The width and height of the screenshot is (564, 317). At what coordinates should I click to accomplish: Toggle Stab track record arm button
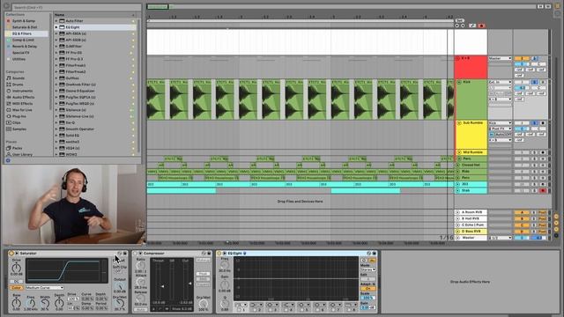(543, 190)
